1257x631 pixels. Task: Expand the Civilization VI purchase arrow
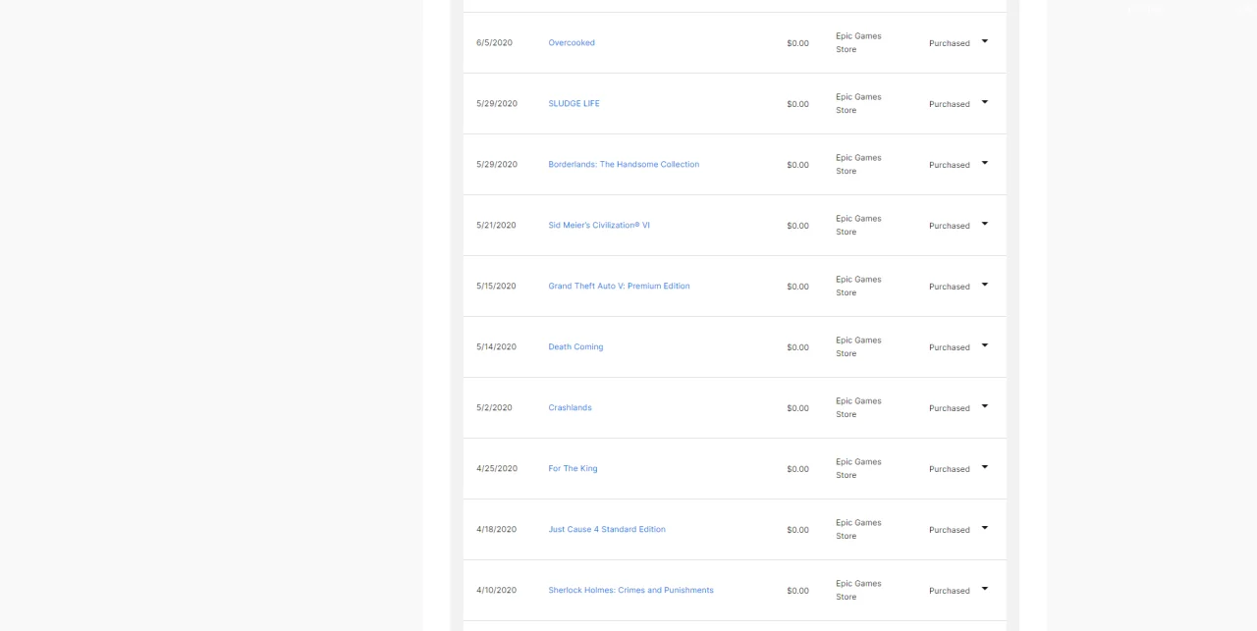985,224
